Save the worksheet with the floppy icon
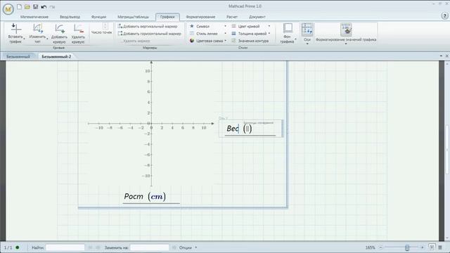Screen dimensions: 450x253 pyautogui.click(x=36, y=6)
